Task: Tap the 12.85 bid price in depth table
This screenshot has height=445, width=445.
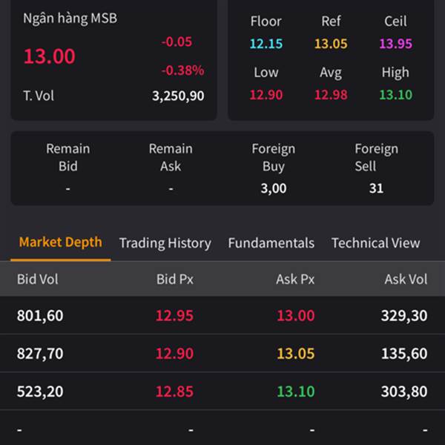Action: click(x=174, y=392)
